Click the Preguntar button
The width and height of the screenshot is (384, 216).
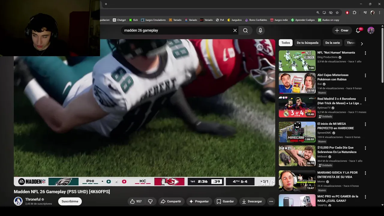(x=199, y=201)
